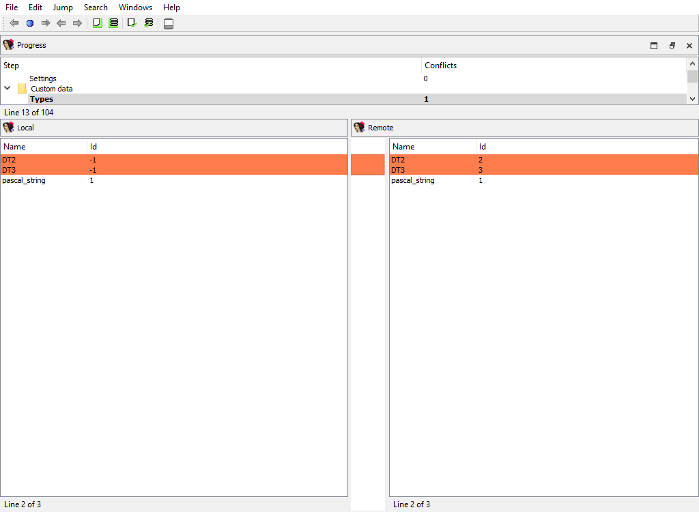Open the Jump menu
This screenshot has height=512, width=699.
point(63,8)
